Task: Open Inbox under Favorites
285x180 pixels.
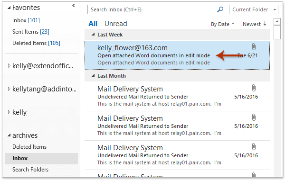Action: tap(26, 20)
